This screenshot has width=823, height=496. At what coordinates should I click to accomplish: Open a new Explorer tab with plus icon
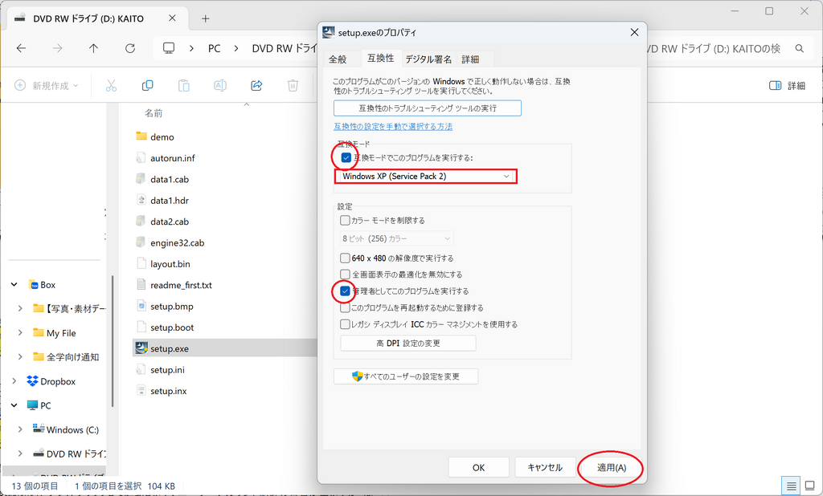pos(205,19)
